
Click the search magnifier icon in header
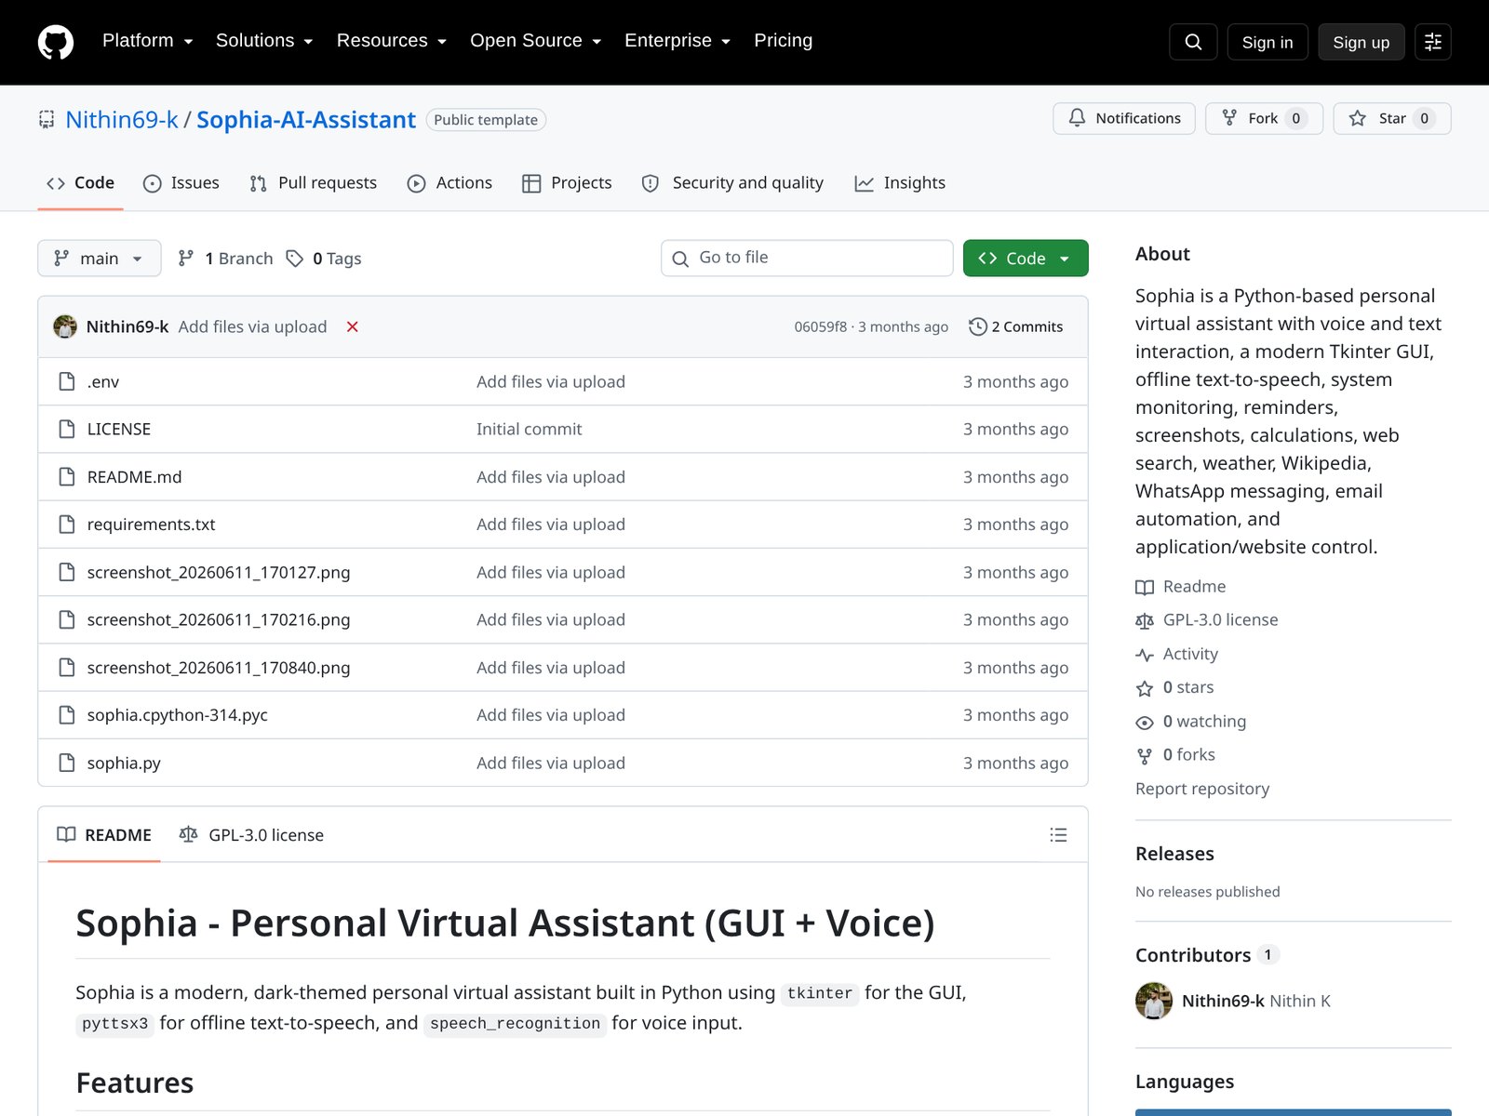click(1193, 42)
